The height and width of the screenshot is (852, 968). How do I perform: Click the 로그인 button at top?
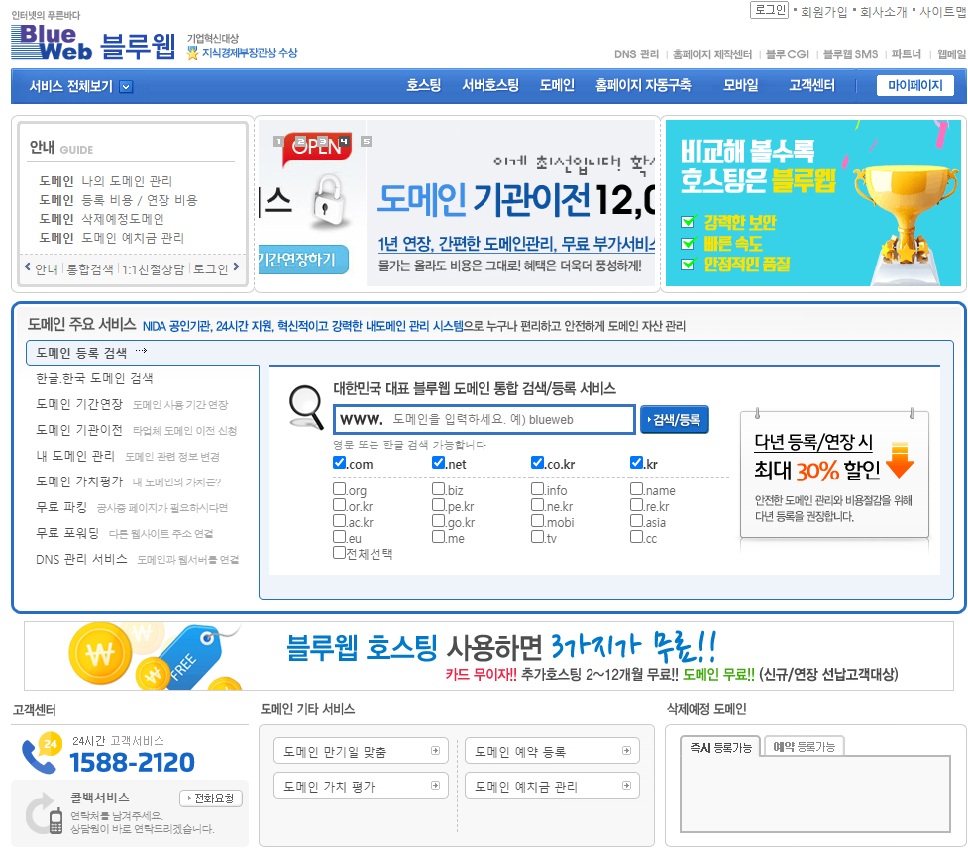pyautogui.click(x=769, y=10)
